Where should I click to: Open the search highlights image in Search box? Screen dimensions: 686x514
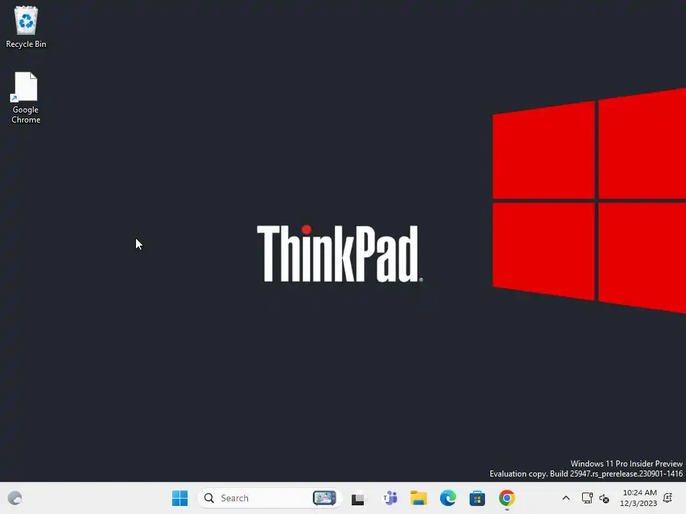coord(324,498)
